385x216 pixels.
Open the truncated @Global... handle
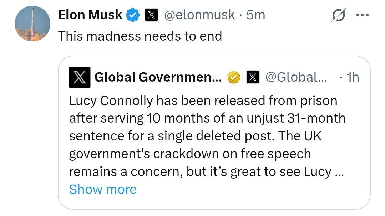296,77
